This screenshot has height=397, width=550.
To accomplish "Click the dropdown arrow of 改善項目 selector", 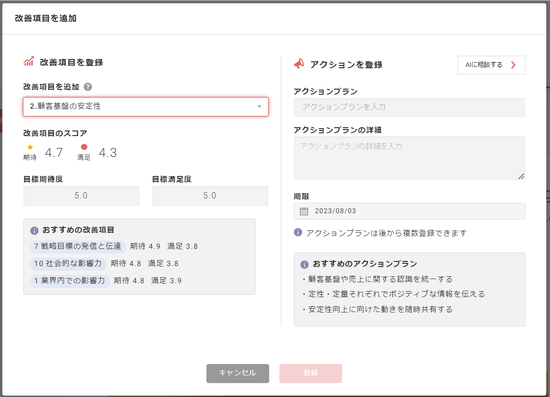I will click(x=259, y=106).
